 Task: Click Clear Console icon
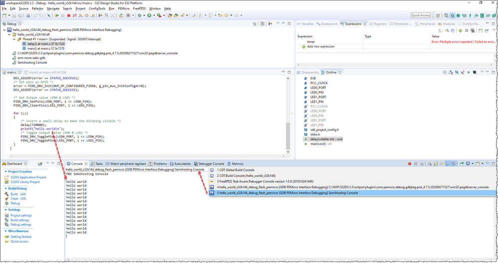tap(430, 164)
